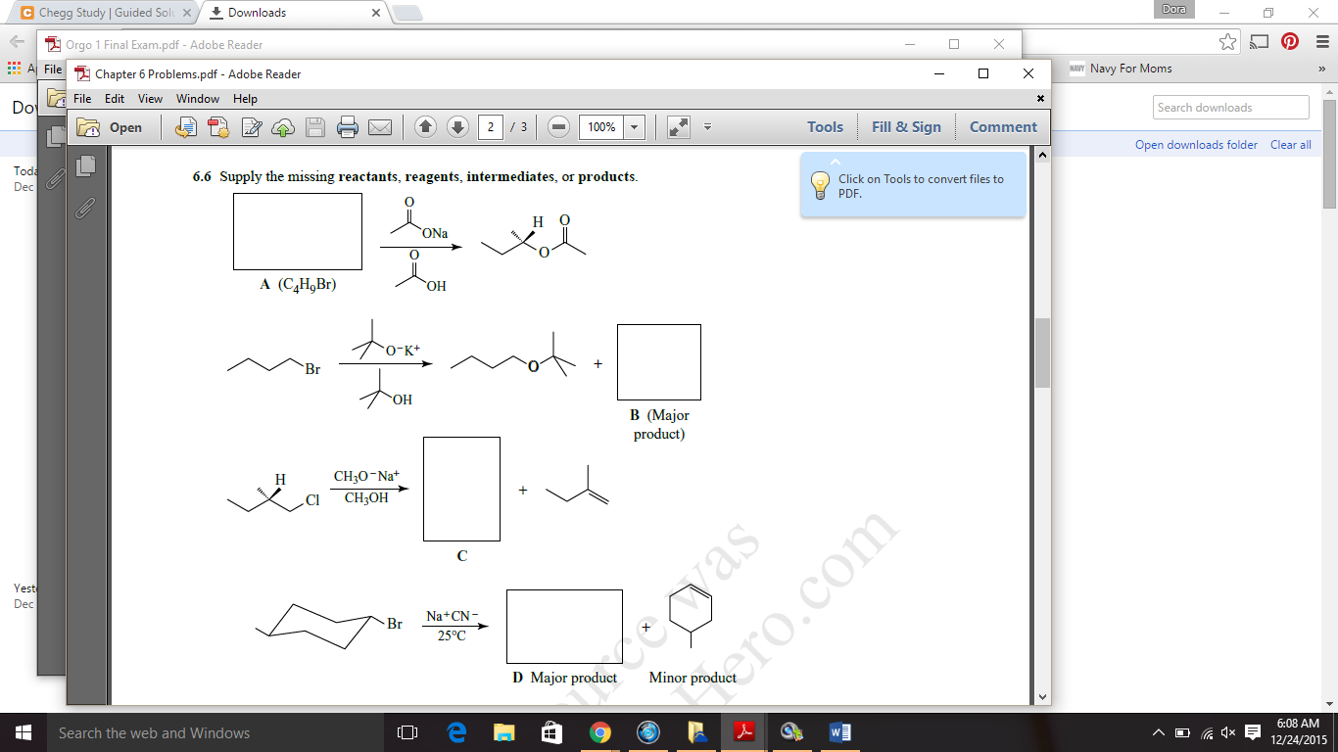This screenshot has height=752, width=1338.
Task: Click the page number input field
Action: [490, 126]
